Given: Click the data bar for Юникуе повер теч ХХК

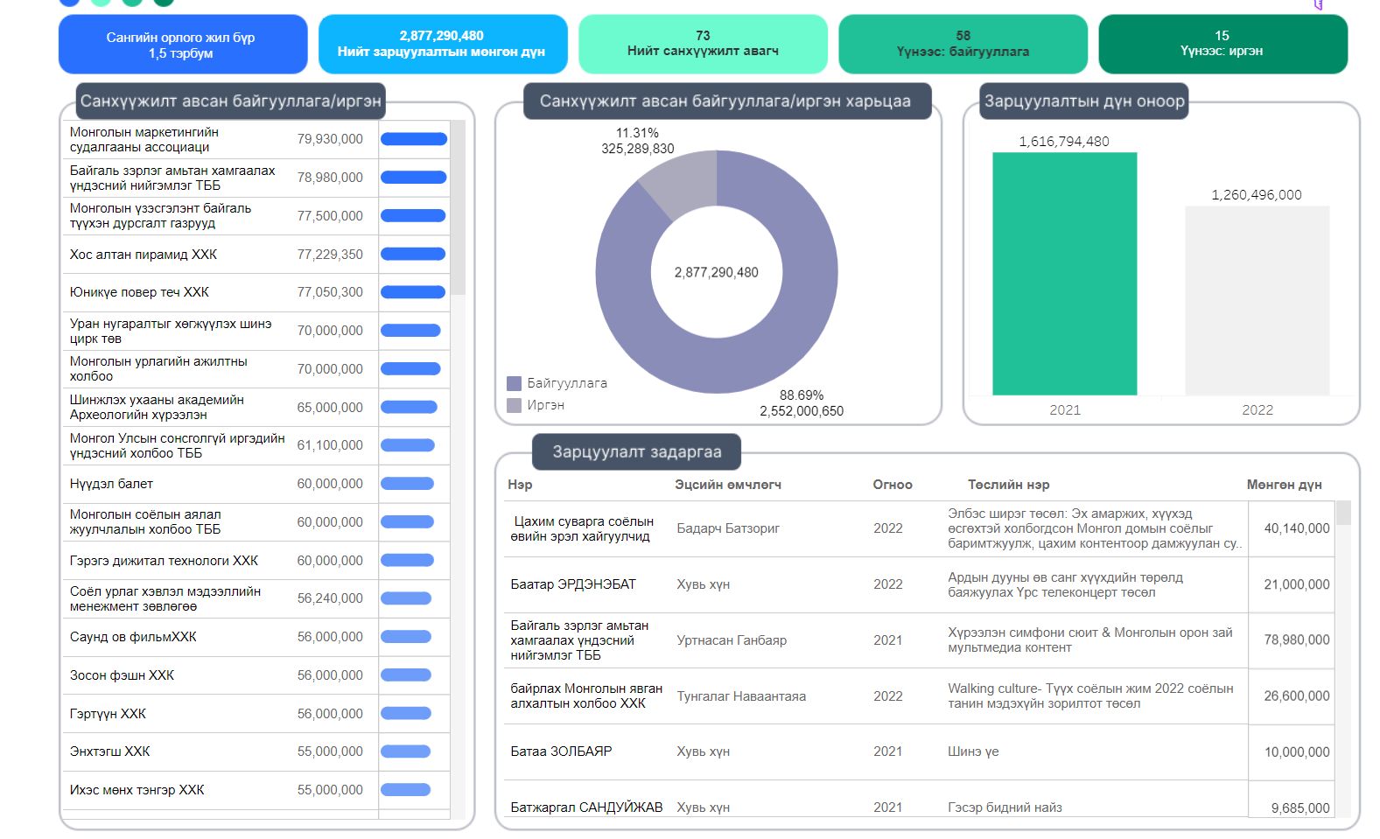Looking at the screenshot, I should 413,292.
